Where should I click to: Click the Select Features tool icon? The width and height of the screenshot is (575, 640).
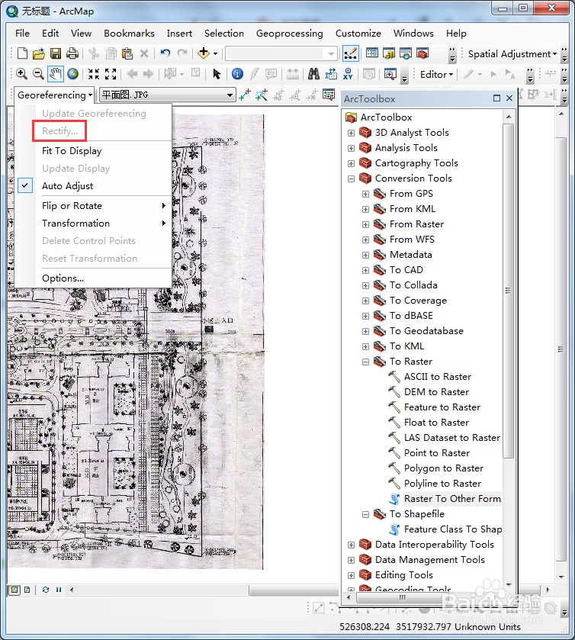tap(172, 74)
